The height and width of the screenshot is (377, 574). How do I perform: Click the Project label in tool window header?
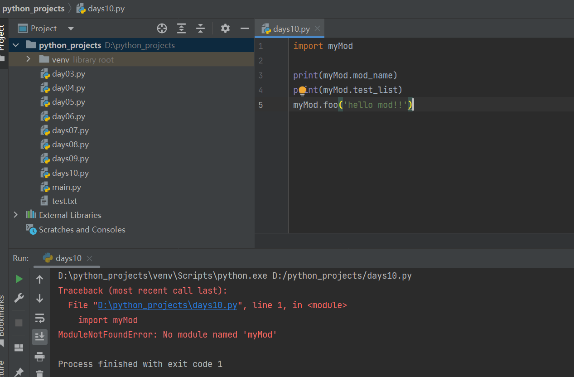(43, 29)
